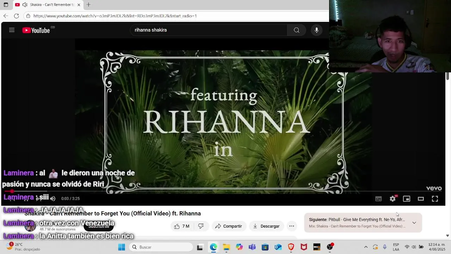Start voice search with microphone icon
Viewport: 451px width, 254px height.
(316, 30)
